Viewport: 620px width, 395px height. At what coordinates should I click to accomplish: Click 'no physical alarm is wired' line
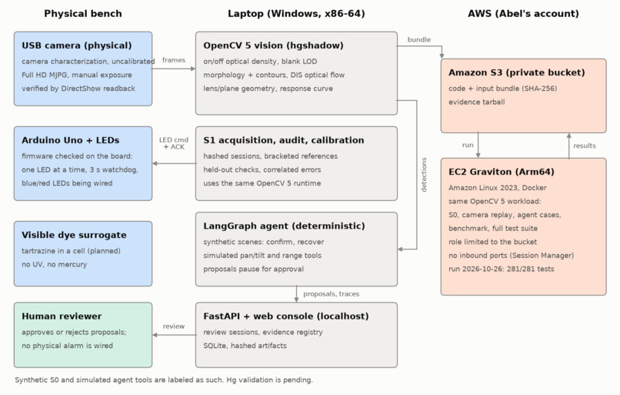67,346
